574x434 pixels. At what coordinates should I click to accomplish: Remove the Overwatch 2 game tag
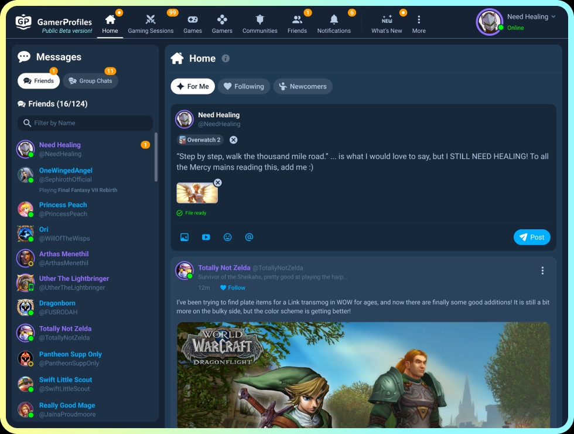click(x=233, y=140)
